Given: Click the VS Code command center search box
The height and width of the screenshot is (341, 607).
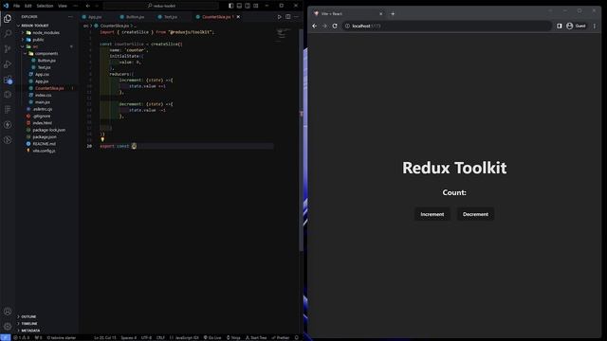Looking at the screenshot, I should (161, 6).
